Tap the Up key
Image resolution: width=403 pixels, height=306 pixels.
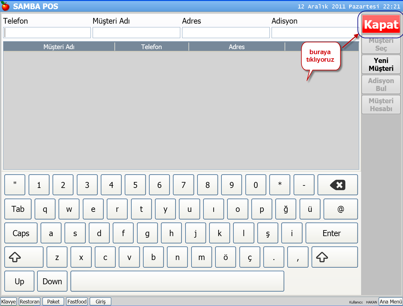[x=19, y=281]
